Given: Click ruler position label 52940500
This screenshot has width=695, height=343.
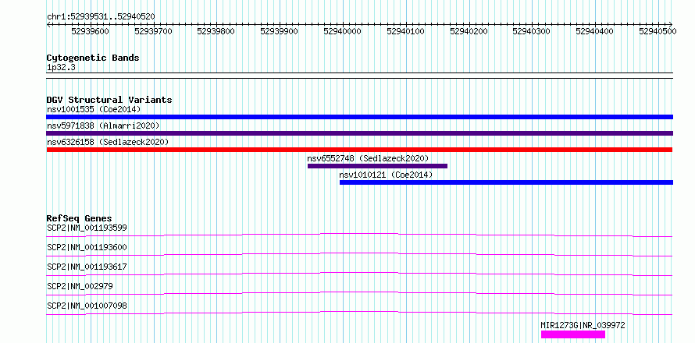Looking at the screenshot, I should click(x=658, y=31).
